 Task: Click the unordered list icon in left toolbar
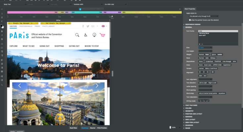coord(2,44)
